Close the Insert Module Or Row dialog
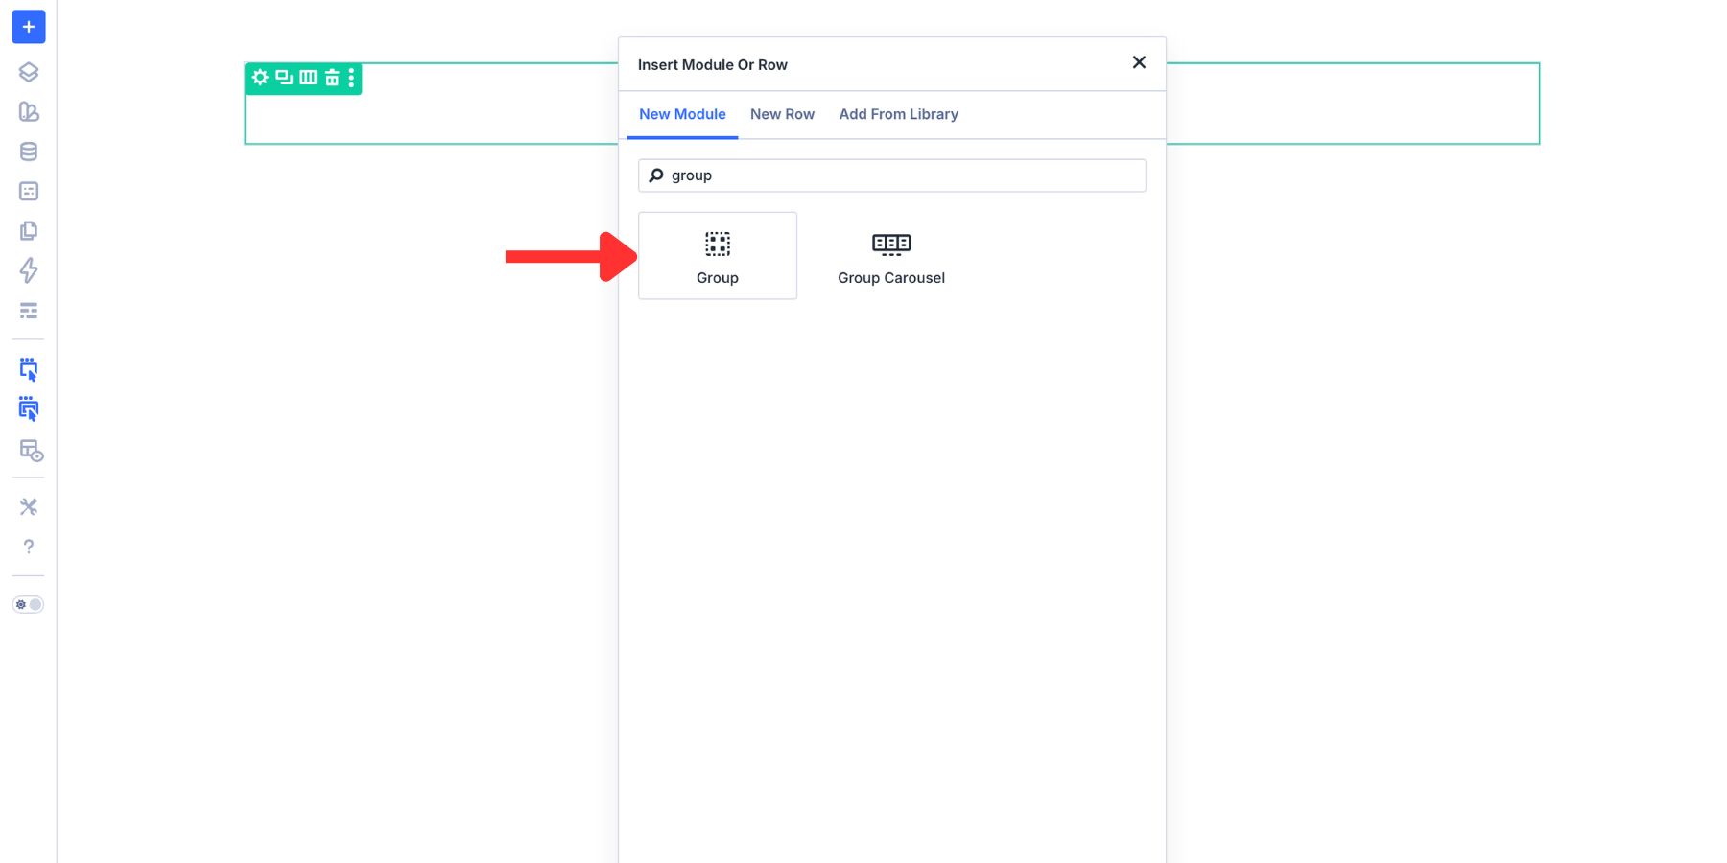 pos(1139,62)
